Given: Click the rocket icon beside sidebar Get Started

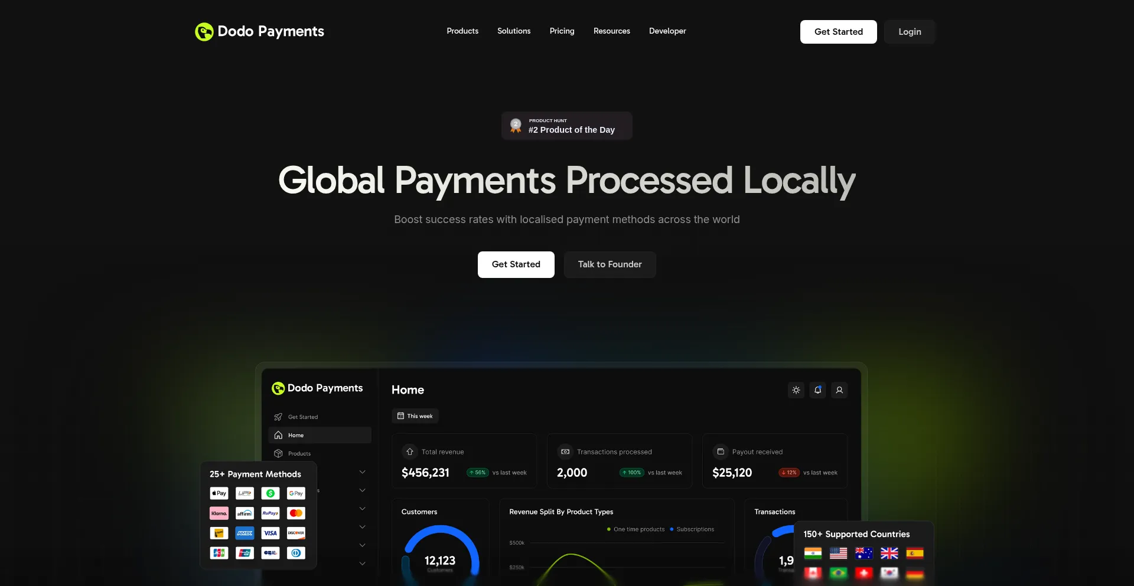Looking at the screenshot, I should (x=278, y=417).
